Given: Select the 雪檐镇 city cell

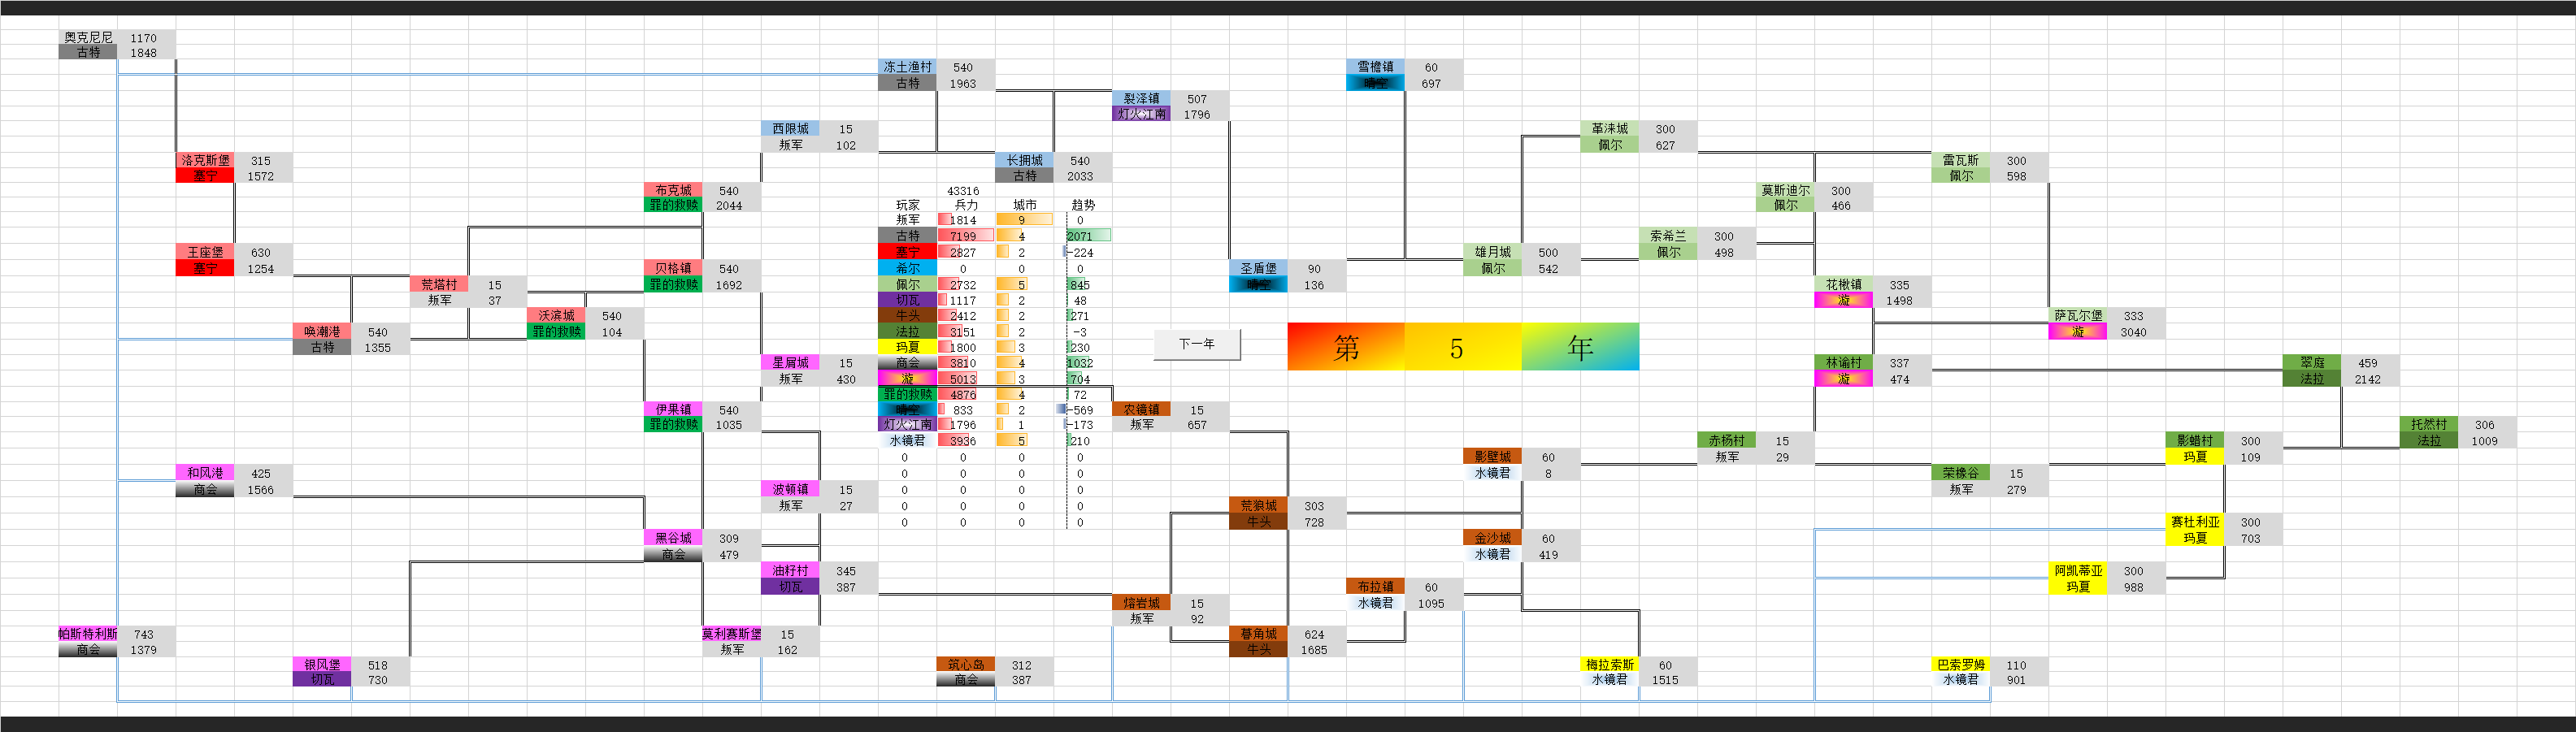Looking at the screenshot, I should pos(1375,67).
